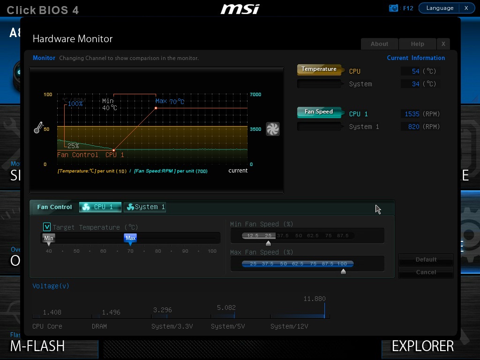The image size is (480, 360).
Task: Click the Max Fan Speed slider thumb
Action: 343,271
